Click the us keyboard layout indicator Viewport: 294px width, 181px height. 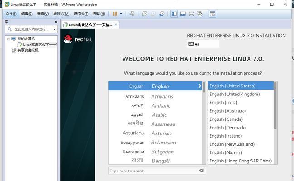203,44
